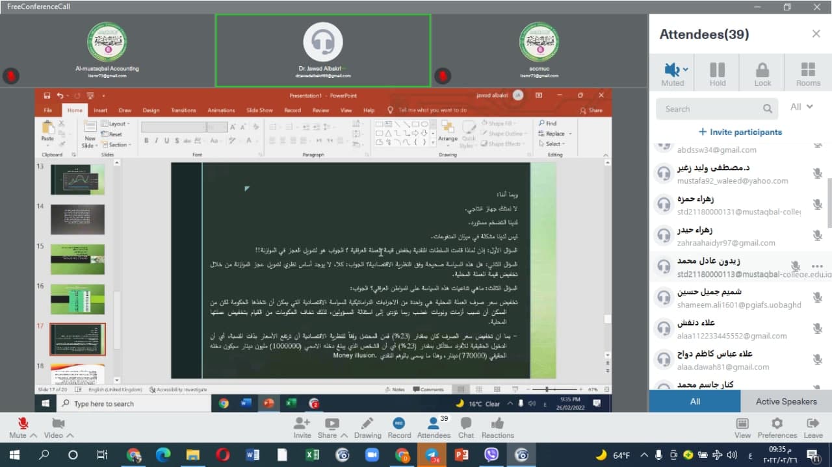Open the Section dropdown in Slides group
This screenshot has height=467, width=832.
coord(117,145)
